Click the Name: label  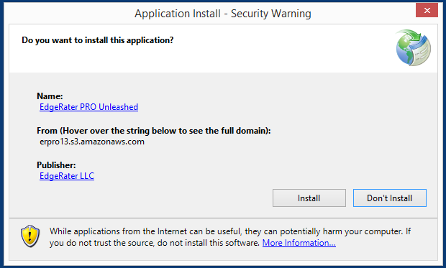[x=50, y=96]
